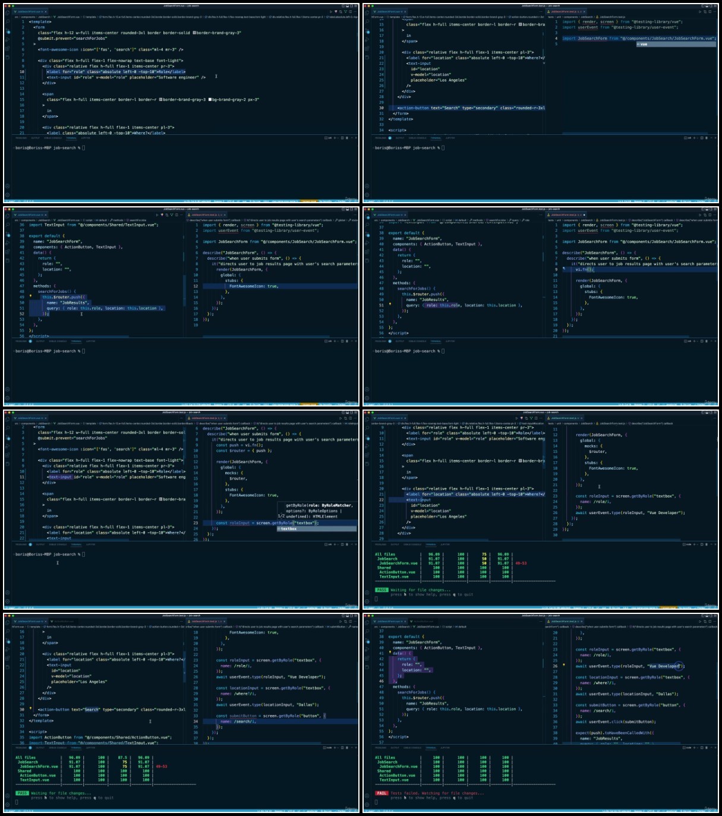Open editor More Actions ellipsis in single-editor screenshot
The width and height of the screenshot is (722, 816).
[355, 11]
